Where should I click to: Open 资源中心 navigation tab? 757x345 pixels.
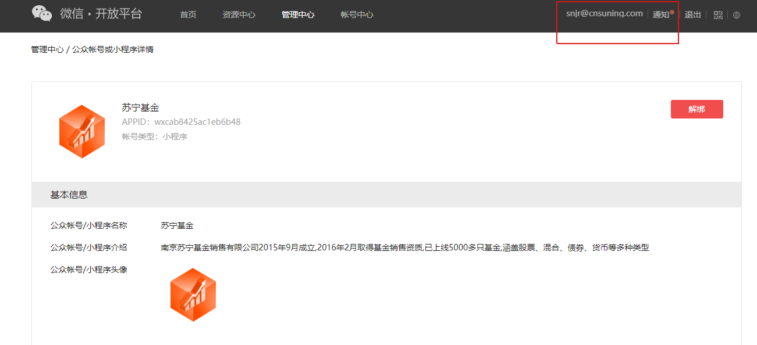(x=239, y=15)
